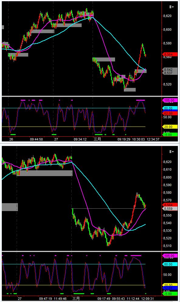Click the 三月 label on the upper time axis
Image resolution: width=180 pixels, height=302 pixels.
coord(97,139)
